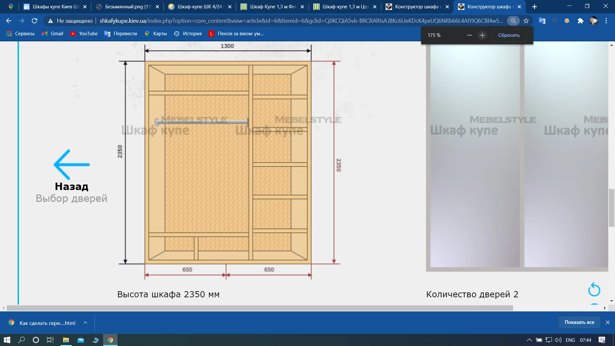Decrease zoom with the minus button
615x346 pixels.
click(x=470, y=35)
